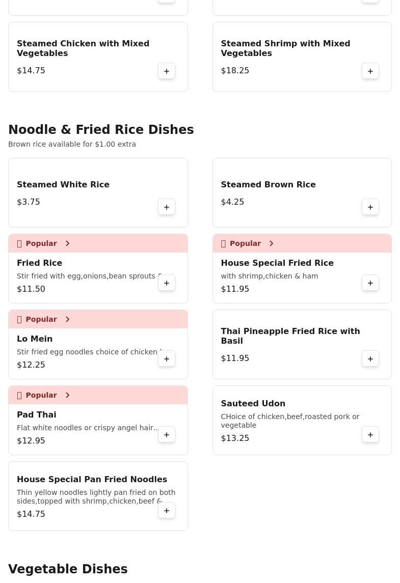Image resolution: width=400 pixels, height=583 pixels.
Task: Add House Special Fried Rice to cart
Action: [370, 283]
